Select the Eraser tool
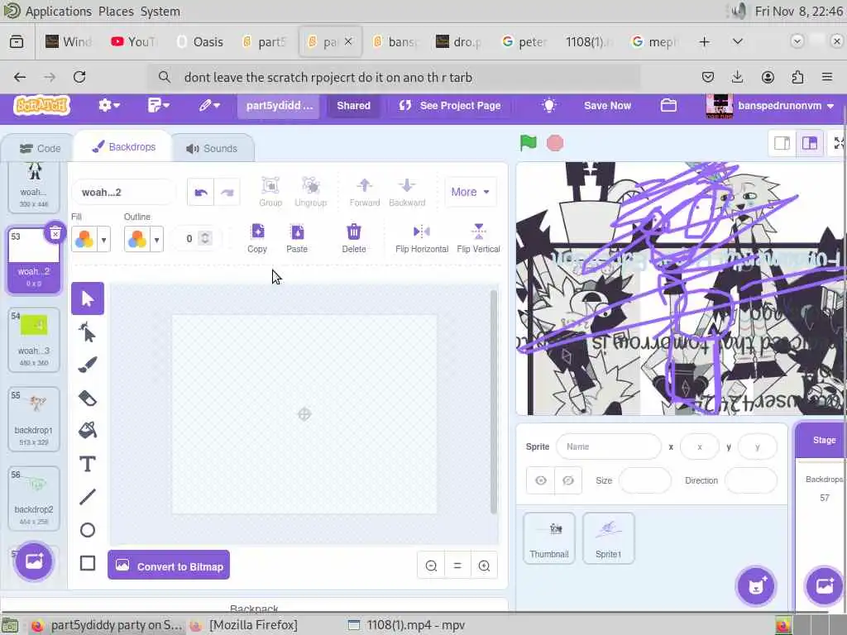This screenshot has width=847, height=635. (x=88, y=399)
